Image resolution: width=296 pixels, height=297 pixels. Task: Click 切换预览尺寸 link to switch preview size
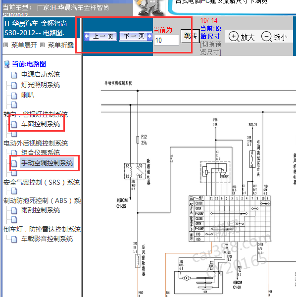(210, 48)
